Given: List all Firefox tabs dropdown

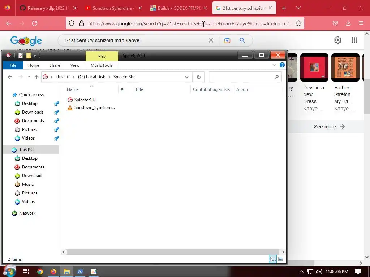Looking at the screenshot, I should (x=298, y=8).
